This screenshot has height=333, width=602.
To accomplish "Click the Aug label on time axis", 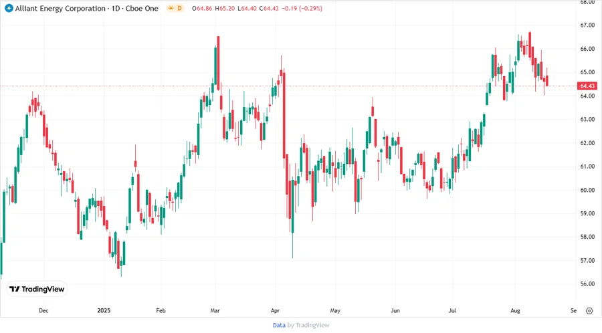I will [515, 311].
